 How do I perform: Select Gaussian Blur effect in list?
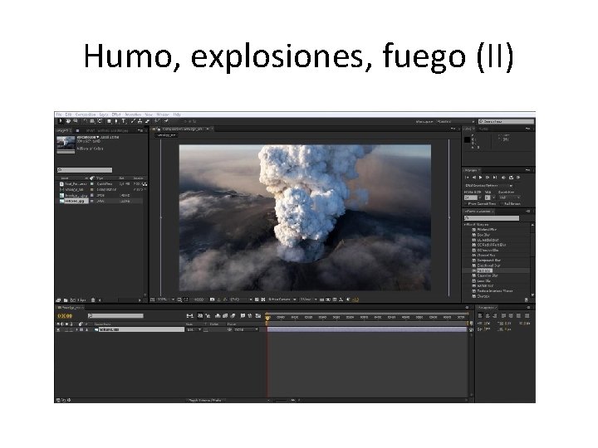pyautogui.click(x=488, y=275)
